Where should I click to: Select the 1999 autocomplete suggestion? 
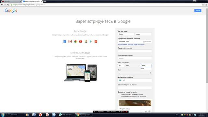coord(146,69)
